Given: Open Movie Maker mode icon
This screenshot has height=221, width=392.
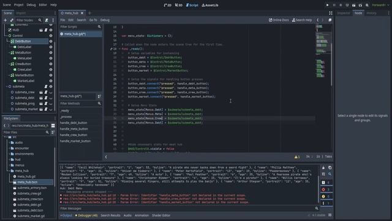Looking at the screenshot, I should (x=367, y=5).
